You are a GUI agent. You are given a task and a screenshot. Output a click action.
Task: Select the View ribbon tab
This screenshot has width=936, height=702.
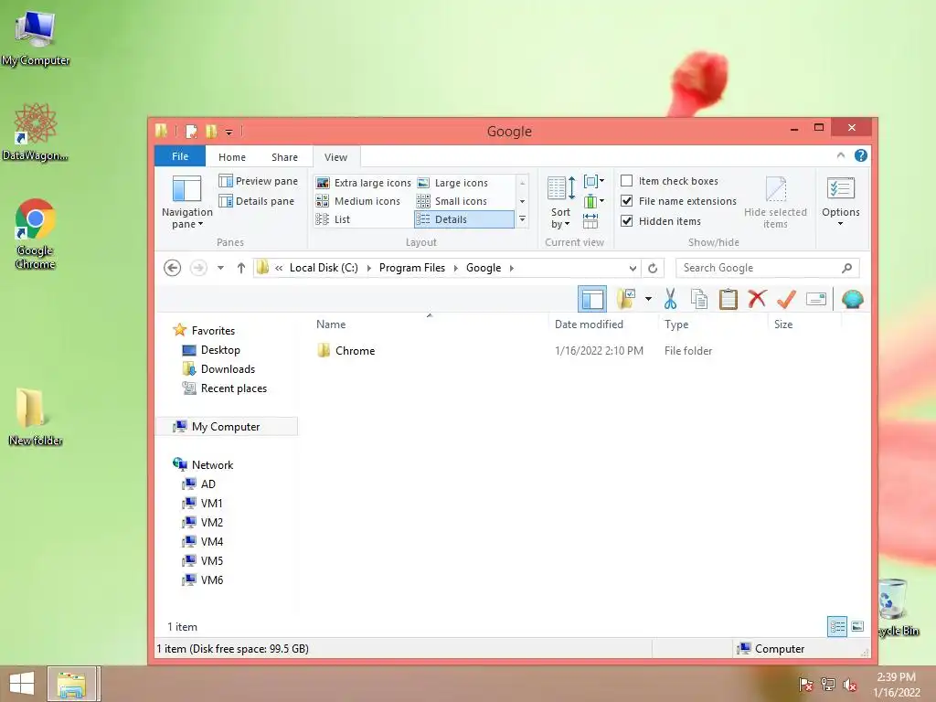point(335,157)
